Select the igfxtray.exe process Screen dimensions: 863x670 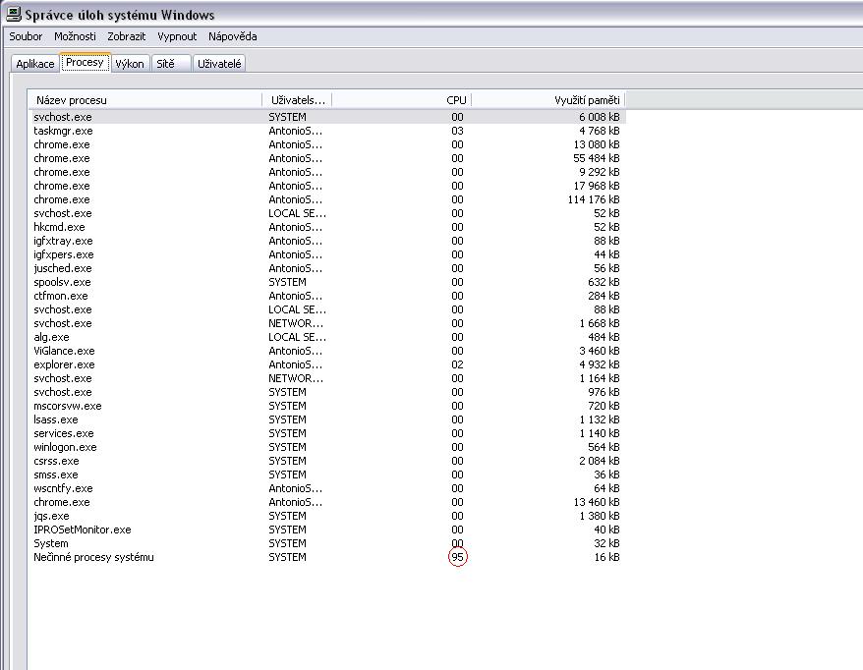pos(327,241)
